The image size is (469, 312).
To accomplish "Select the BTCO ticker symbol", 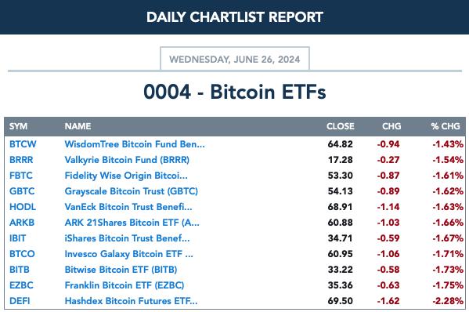I will point(22,254).
